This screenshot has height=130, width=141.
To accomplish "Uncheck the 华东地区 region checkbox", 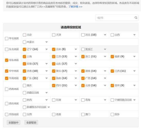I will (x=7, y=60).
